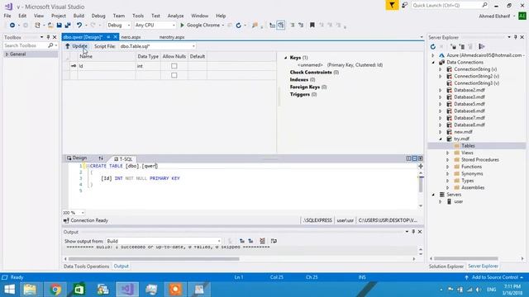The width and height of the screenshot is (529, 297).
Task: Collapse the Data Connections node
Action: click(x=433, y=63)
